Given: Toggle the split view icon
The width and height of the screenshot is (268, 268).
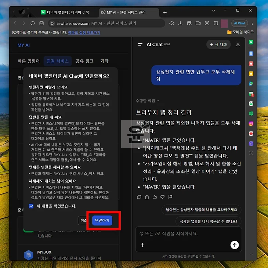Looking at the screenshot, I should click(x=216, y=23).
